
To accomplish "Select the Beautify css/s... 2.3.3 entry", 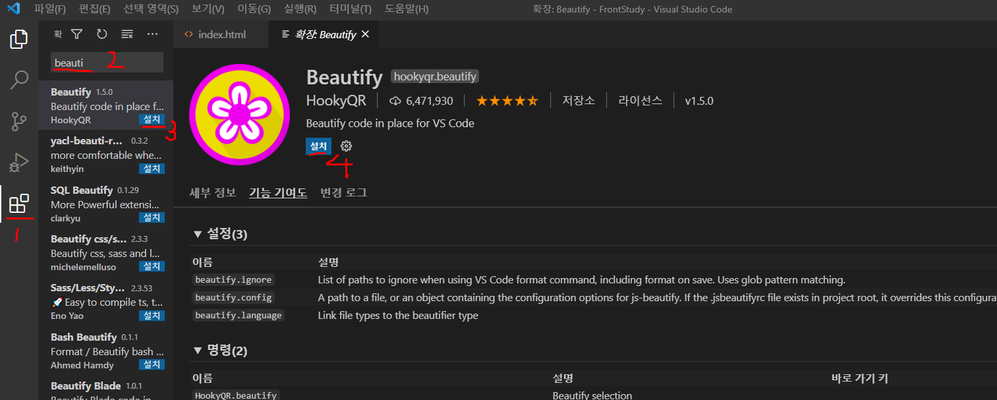I will [105, 252].
